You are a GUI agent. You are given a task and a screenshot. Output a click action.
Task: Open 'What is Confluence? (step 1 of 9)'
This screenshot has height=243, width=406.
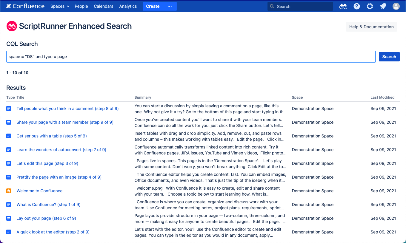pyautogui.click(x=49, y=205)
